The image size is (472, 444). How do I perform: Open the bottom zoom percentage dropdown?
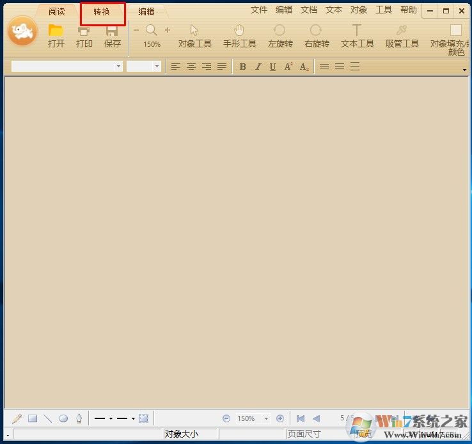266,418
